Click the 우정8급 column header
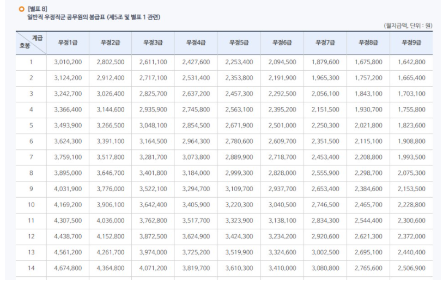 (x=368, y=42)
